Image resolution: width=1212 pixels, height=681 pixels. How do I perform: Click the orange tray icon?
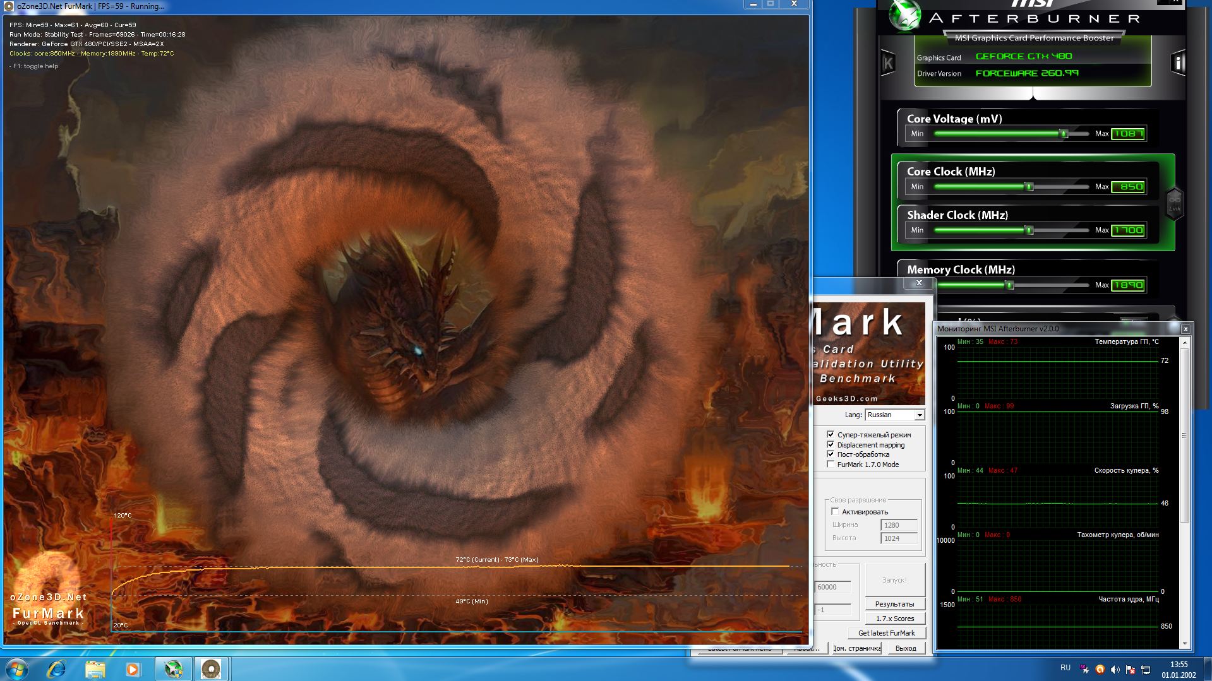tap(1100, 669)
